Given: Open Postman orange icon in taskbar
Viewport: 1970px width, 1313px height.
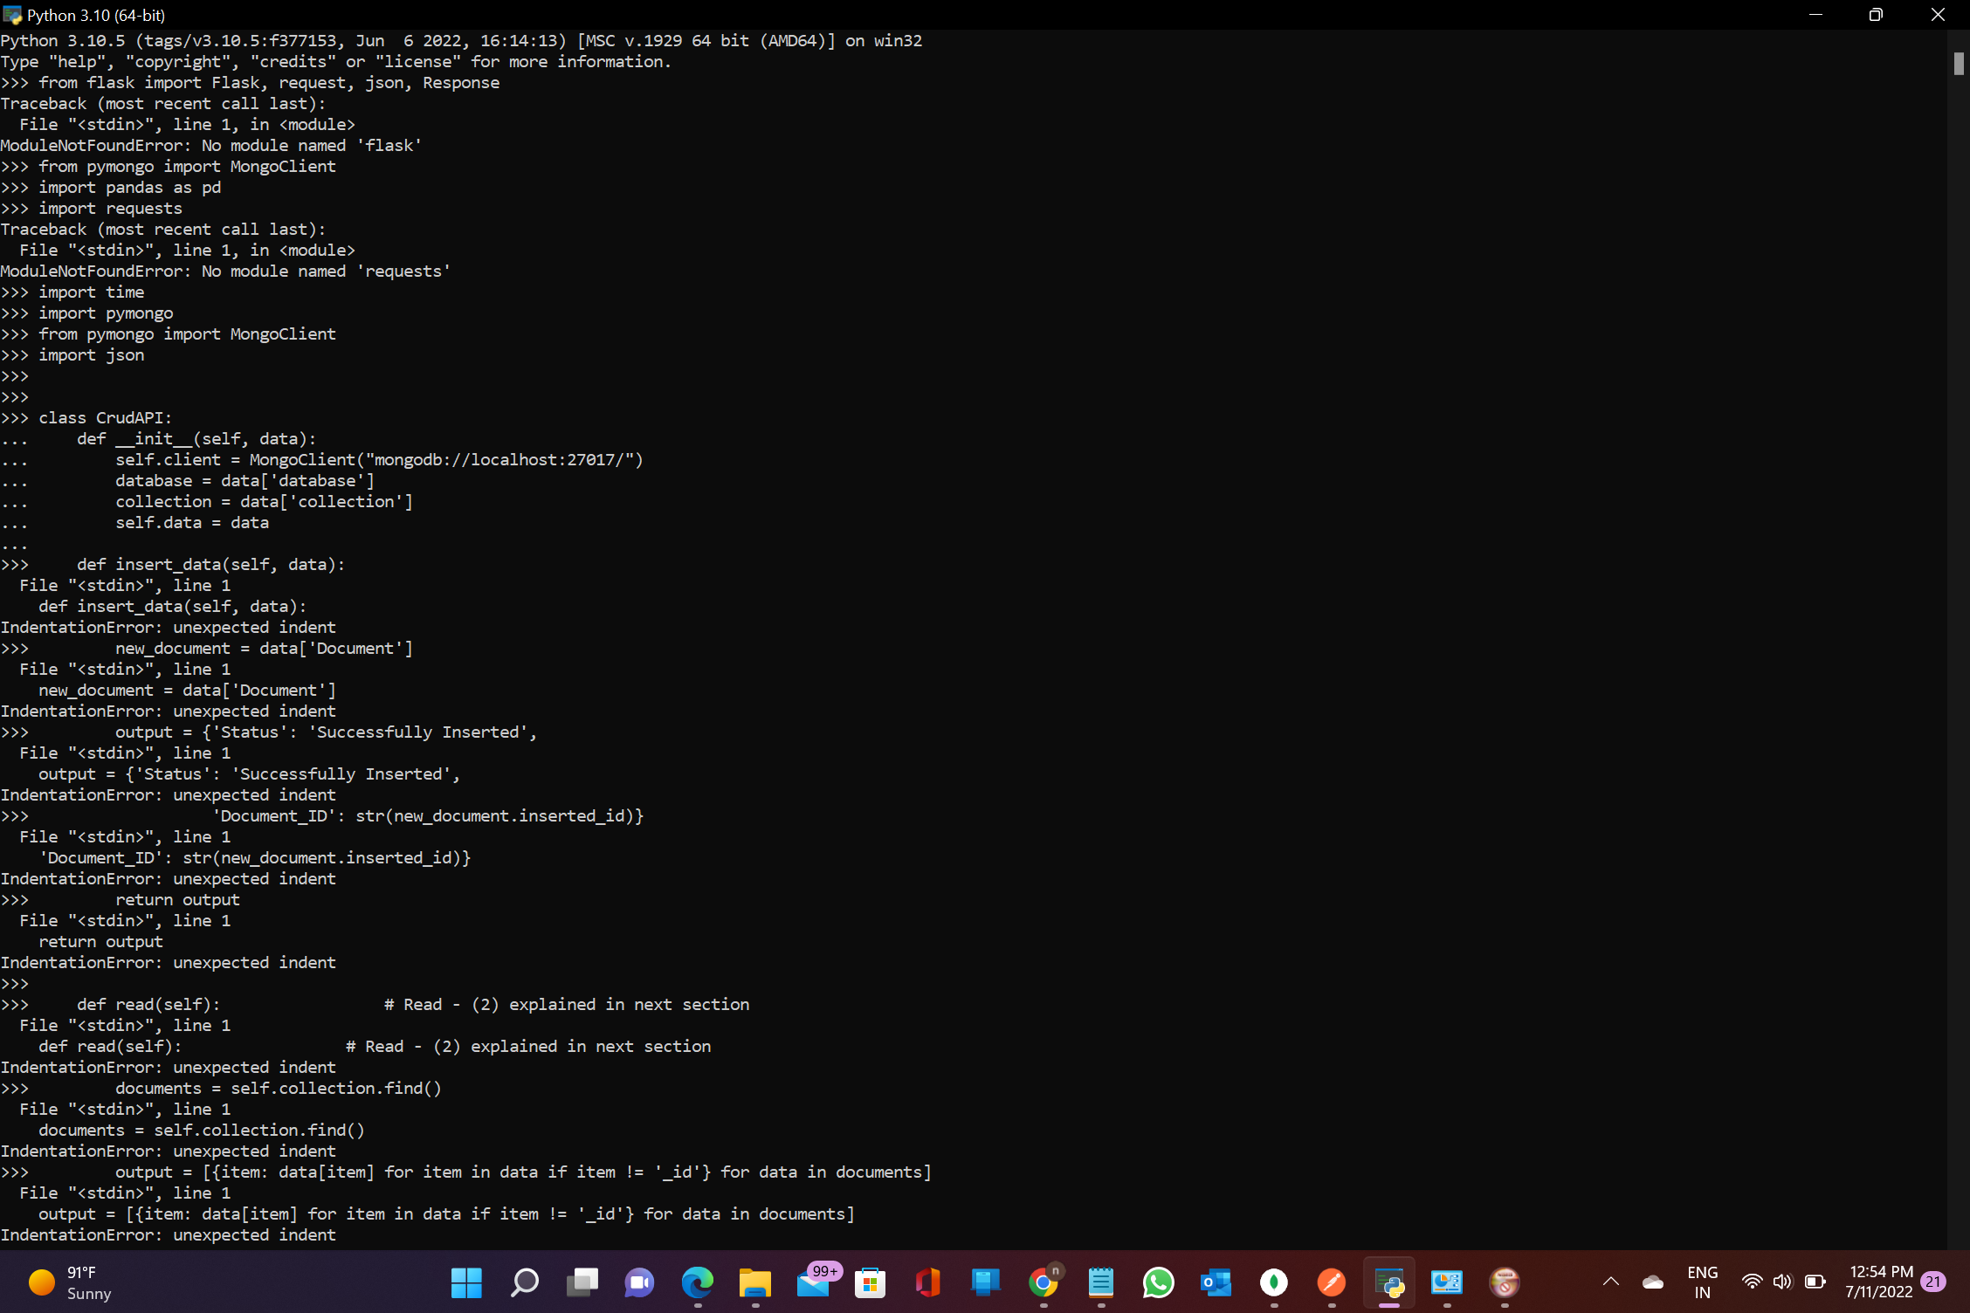Looking at the screenshot, I should (x=1331, y=1282).
